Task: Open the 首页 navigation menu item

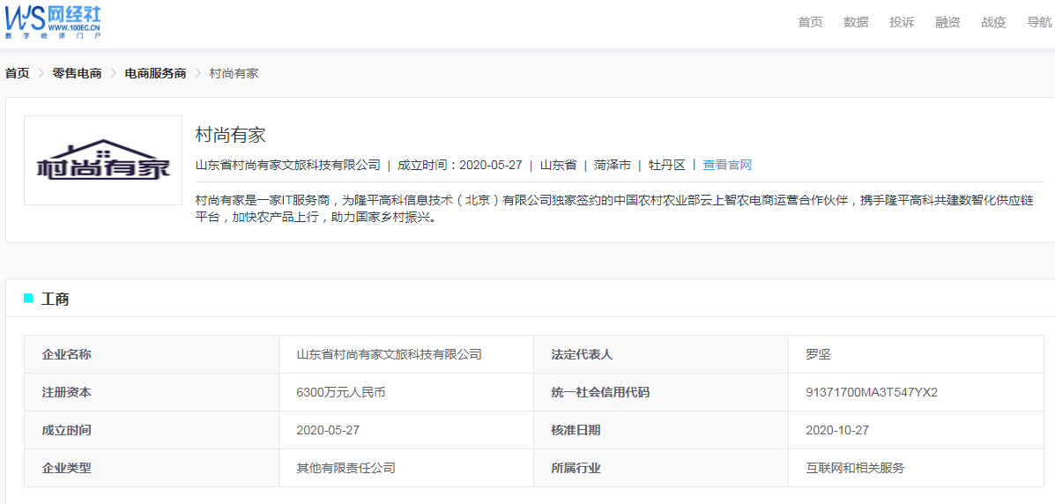Action: coord(810,22)
